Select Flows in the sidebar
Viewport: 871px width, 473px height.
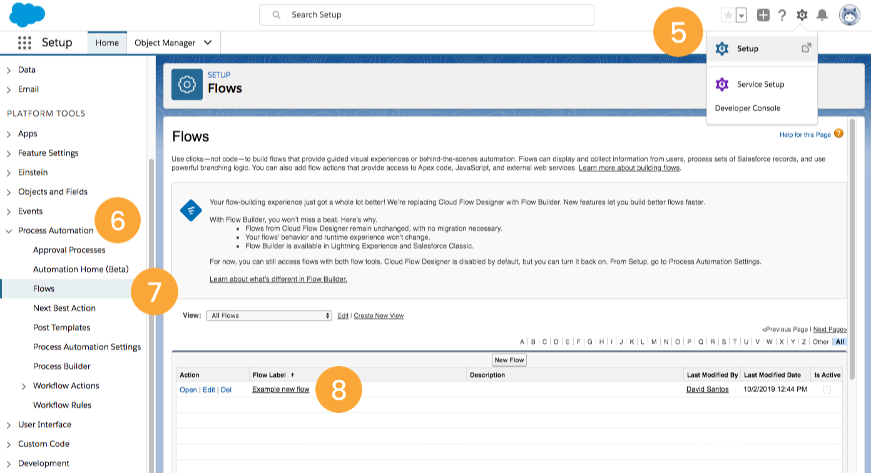tap(44, 289)
